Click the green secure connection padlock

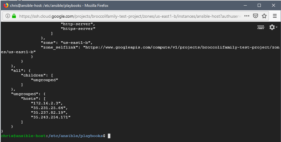(x=14, y=16)
